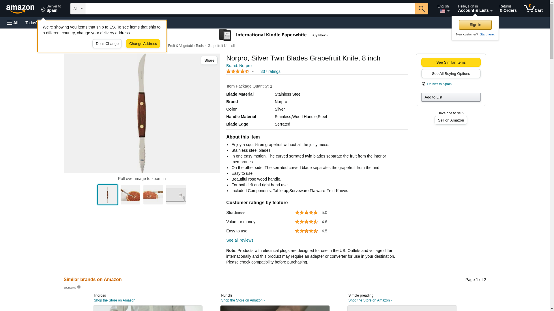Open the 337 ratings link

[x=270, y=71]
